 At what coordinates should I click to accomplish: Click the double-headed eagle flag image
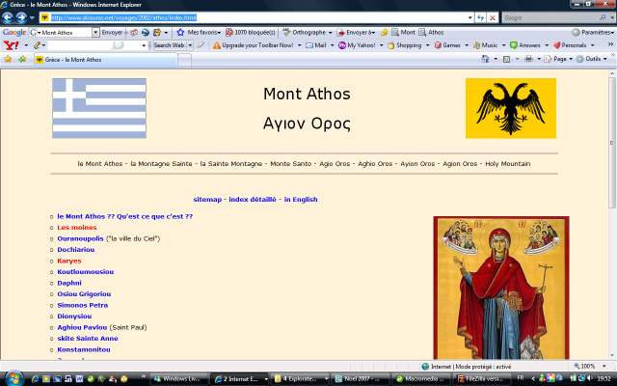point(511,108)
